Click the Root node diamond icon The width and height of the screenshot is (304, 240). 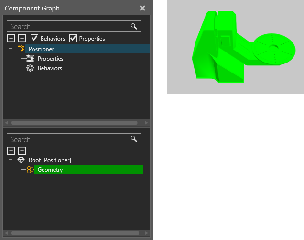(x=21, y=160)
